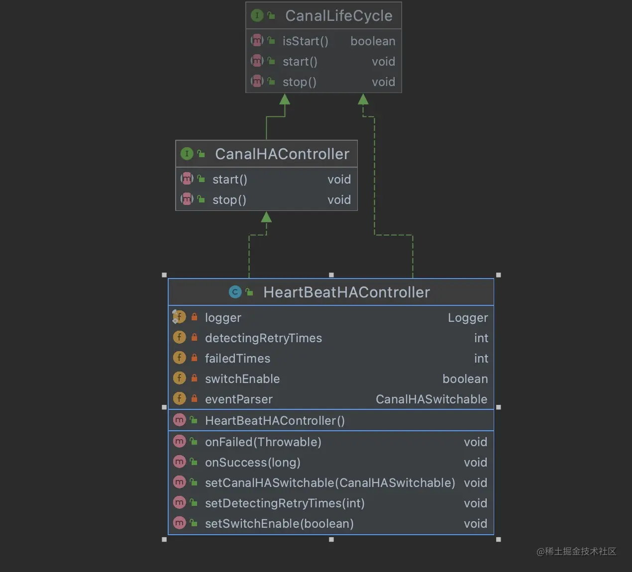
Task: Click the Logger type of logger field
Action: coord(468,318)
